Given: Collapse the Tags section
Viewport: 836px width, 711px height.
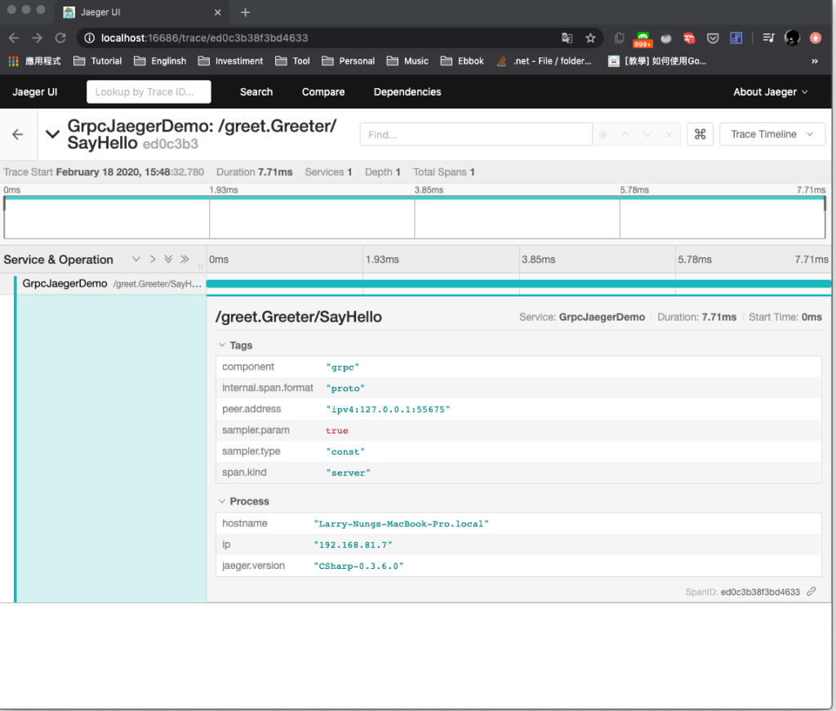Looking at the screenshot, I should [x=236, y=345].
